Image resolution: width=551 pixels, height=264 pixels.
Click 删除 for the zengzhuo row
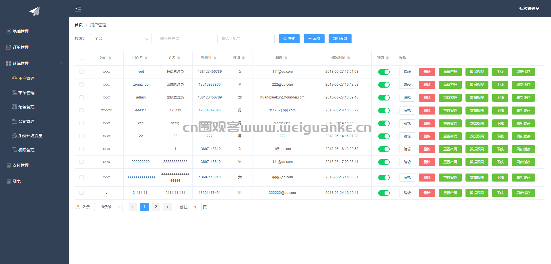click(x=427, y=85)
